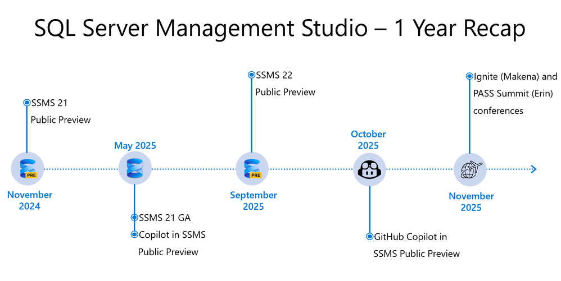Click the 'conferences' text
The image size is (561, 281).
pos(498,110)
